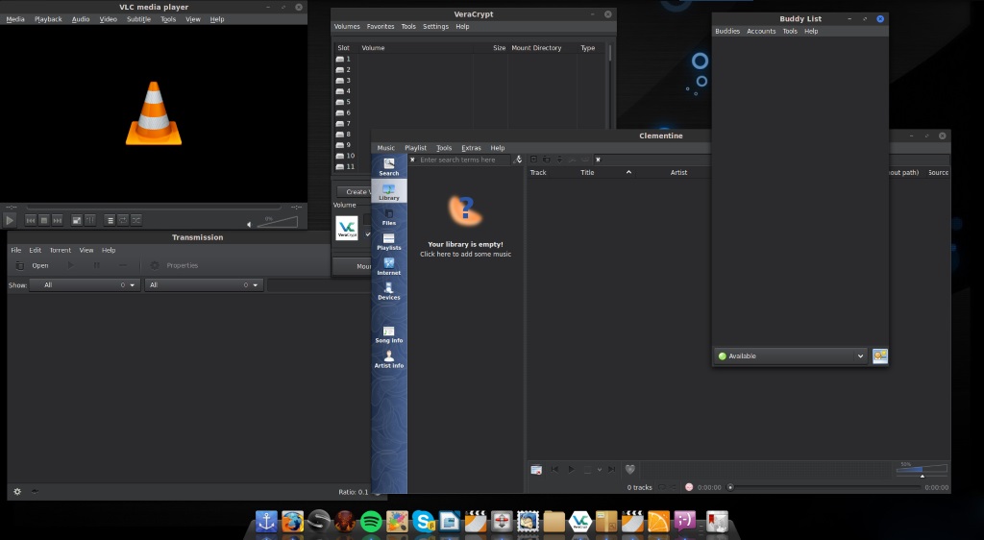Click VeraCrypt Mount Directory column header
Viewport: 984px width, 540px height.
pyautogui.click(x=536, y=48)
